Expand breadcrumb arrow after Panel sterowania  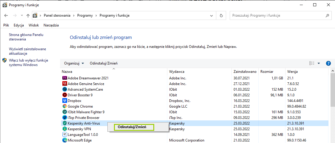click(74, 15)
